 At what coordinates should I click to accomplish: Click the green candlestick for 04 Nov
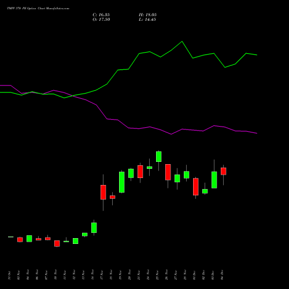pyautogui.click(x=29, y=239)
